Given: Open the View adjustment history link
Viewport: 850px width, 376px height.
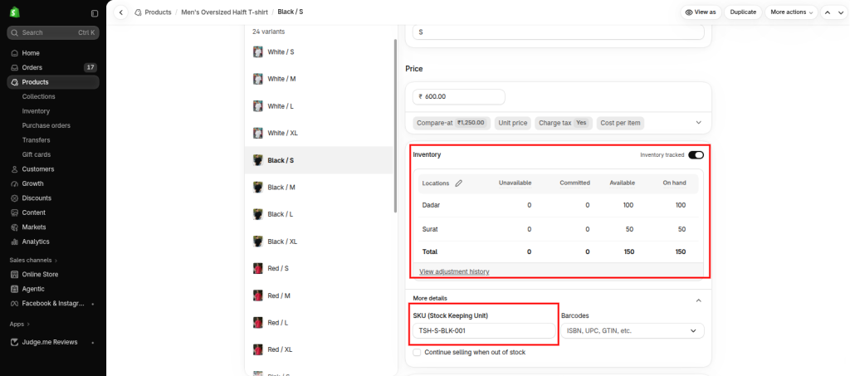Looking at the screenshot, I should [454, 271].
